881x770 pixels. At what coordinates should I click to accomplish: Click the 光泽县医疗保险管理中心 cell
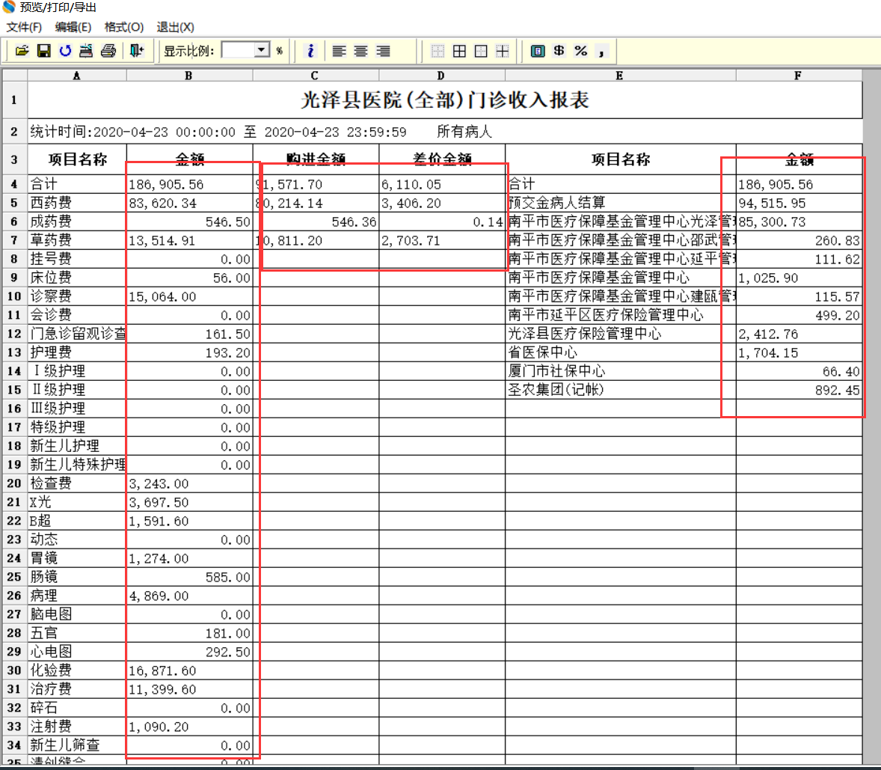(620, 334)
